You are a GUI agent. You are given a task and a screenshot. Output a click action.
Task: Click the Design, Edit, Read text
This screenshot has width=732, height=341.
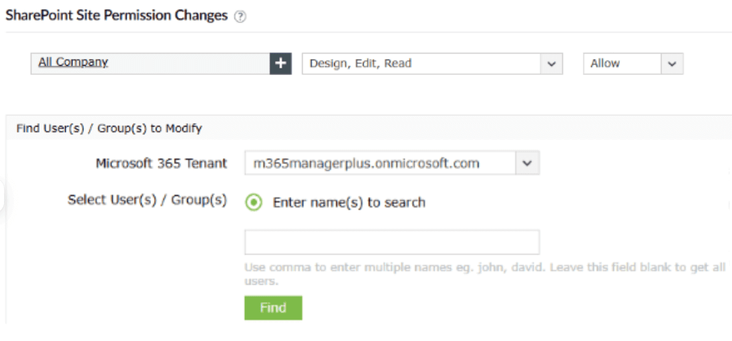360,64
